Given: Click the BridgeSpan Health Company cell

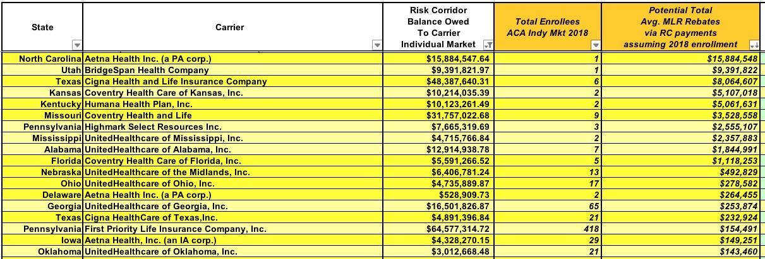Looking at the screenshot, I should pos(147,70).
